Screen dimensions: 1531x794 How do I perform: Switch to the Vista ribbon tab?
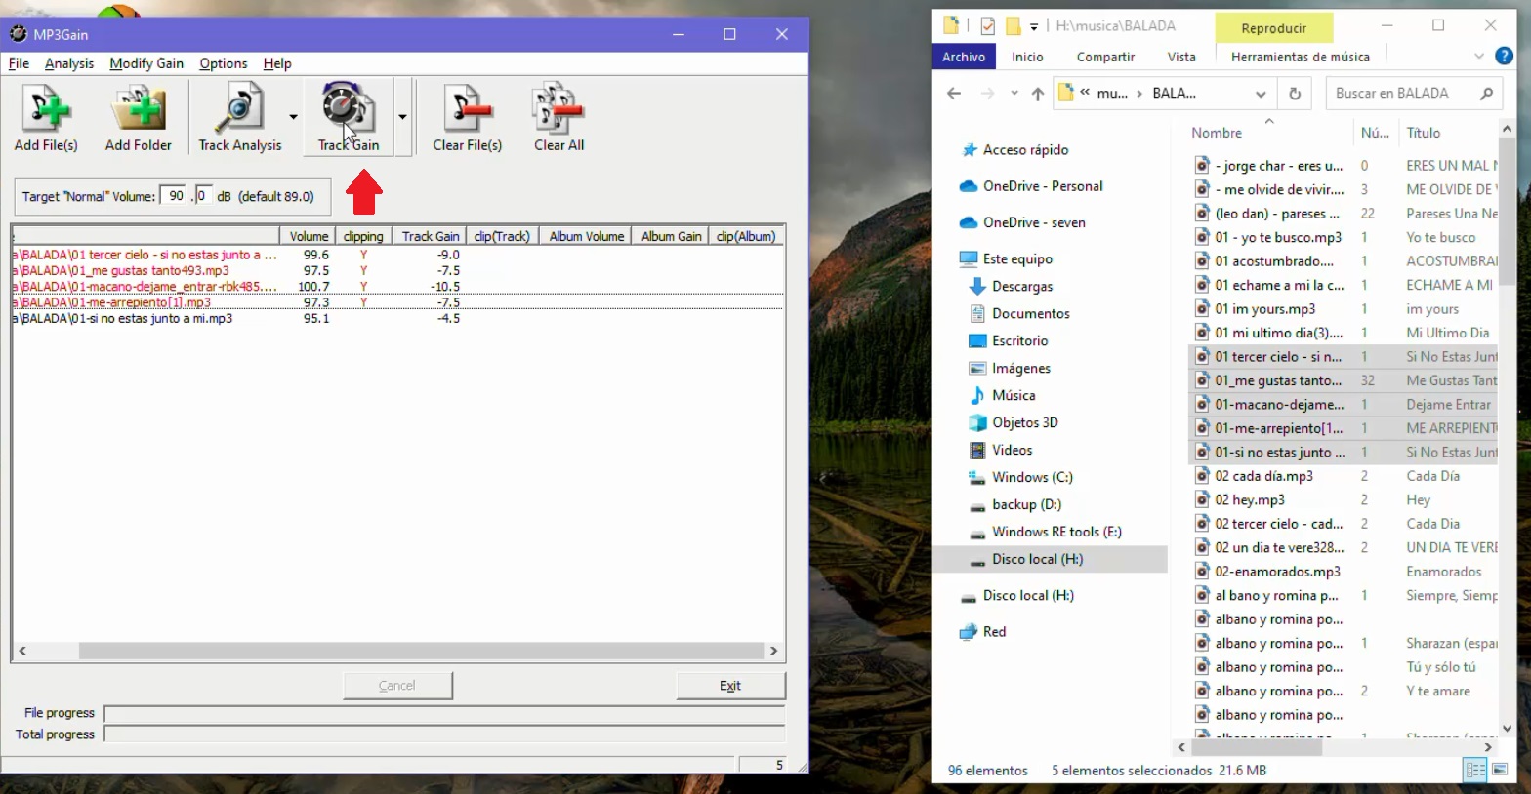1181,57
